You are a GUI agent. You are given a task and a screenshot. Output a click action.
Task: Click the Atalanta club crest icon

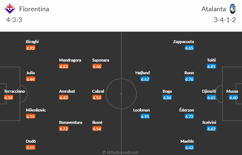click(233, 9)
